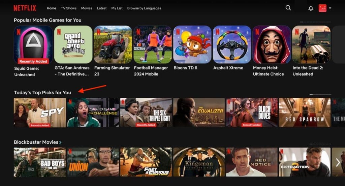Open The Equalizer thumbnail
Image resolution: width=345 pixels, height=186 pixels.
pos(199,112)
